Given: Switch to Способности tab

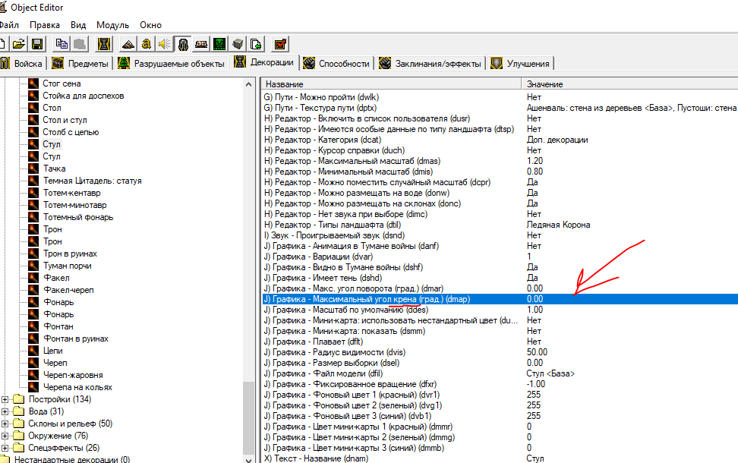Looking at the screenshot, I should (x=336, y=64).
